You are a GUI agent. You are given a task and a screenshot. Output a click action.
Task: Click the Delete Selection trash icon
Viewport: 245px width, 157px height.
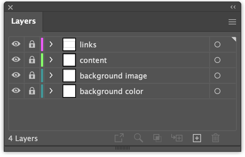click(216, 138)
